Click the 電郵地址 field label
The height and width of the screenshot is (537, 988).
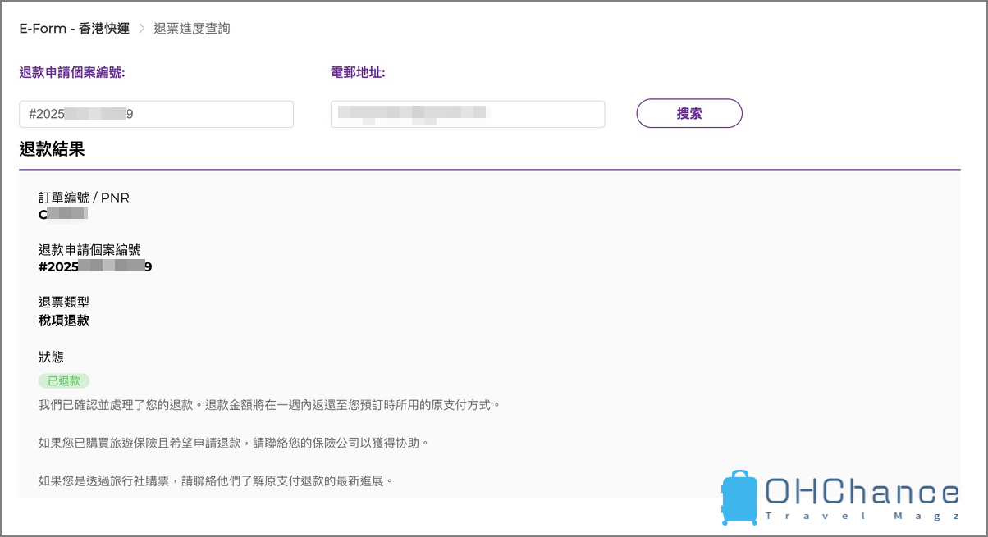[358, 72]
